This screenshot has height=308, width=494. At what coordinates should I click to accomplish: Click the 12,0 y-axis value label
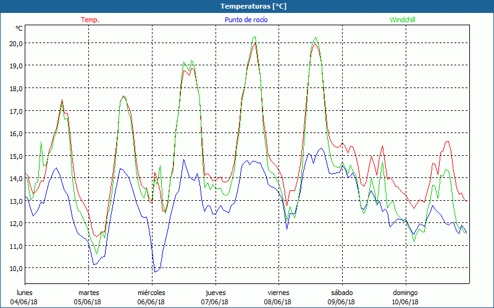15,224
